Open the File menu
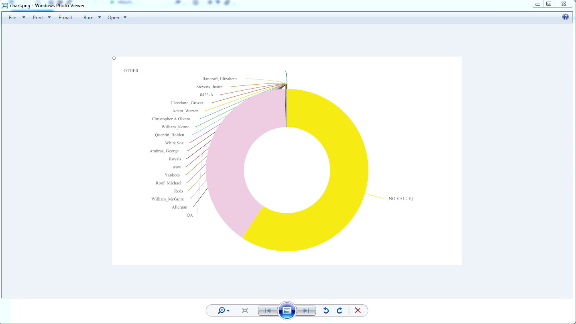The width and height of the screenshot is (576, 324). click(12, 18)
